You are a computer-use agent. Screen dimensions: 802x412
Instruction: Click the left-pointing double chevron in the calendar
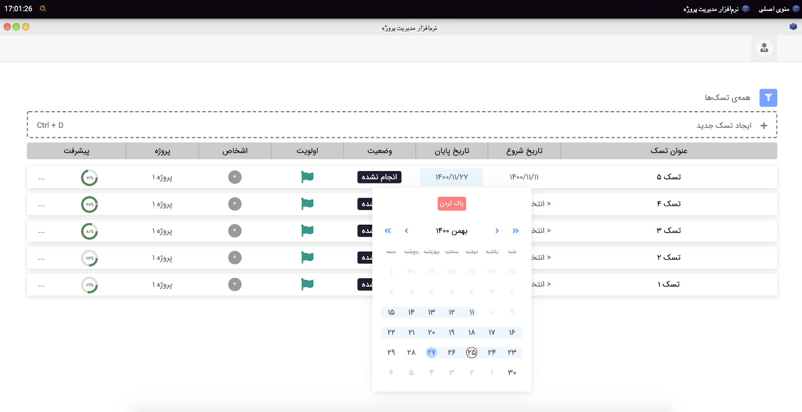(x=387, y=231)
